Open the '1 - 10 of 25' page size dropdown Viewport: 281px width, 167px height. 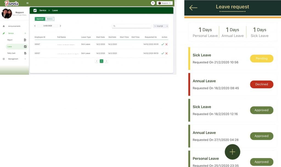pos(161,26)
